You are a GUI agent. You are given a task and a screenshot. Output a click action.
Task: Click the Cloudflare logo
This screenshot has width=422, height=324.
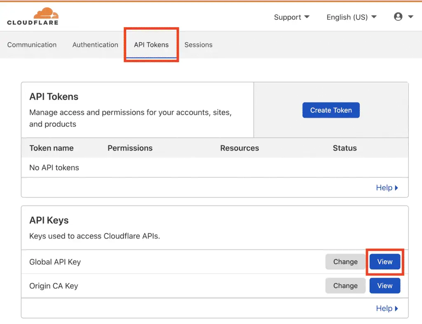pyautogui.click(x=33, y=16)
